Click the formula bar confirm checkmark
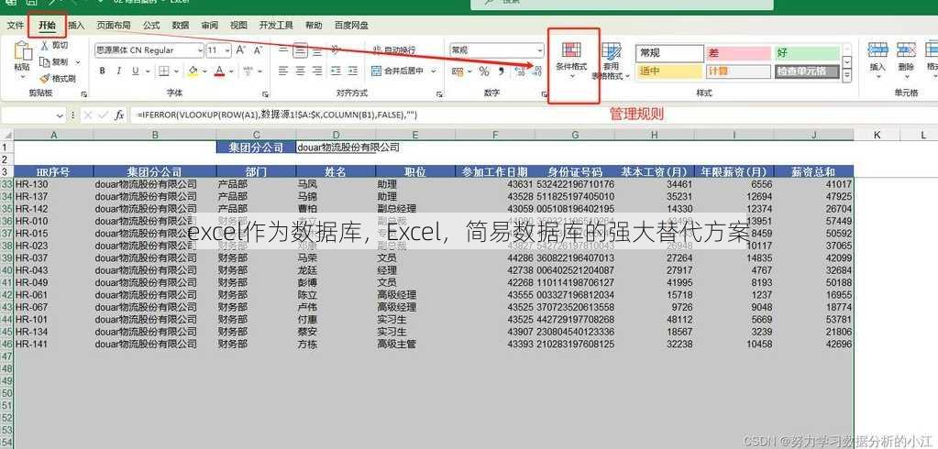The height and width of the screenshot is (449, 938). [x=104, y=115]
